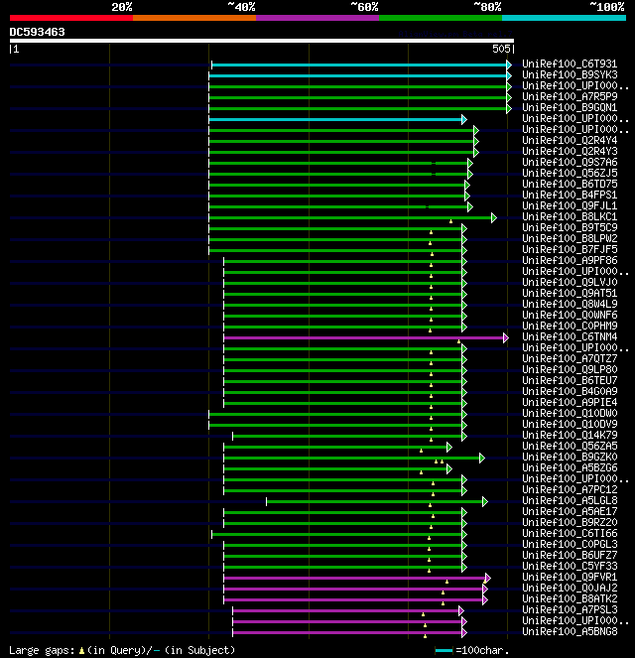635x658 pixels.
Task: Pick the UniRef100_Q14K79 hit name
Action: 570,435
